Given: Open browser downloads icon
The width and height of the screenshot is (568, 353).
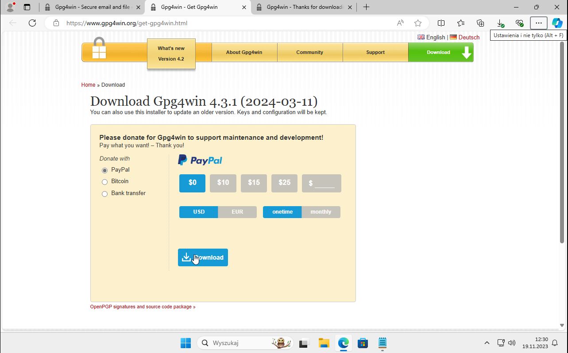Looking at the screenshot, I should pyautogui.click(x=500, y=23).
